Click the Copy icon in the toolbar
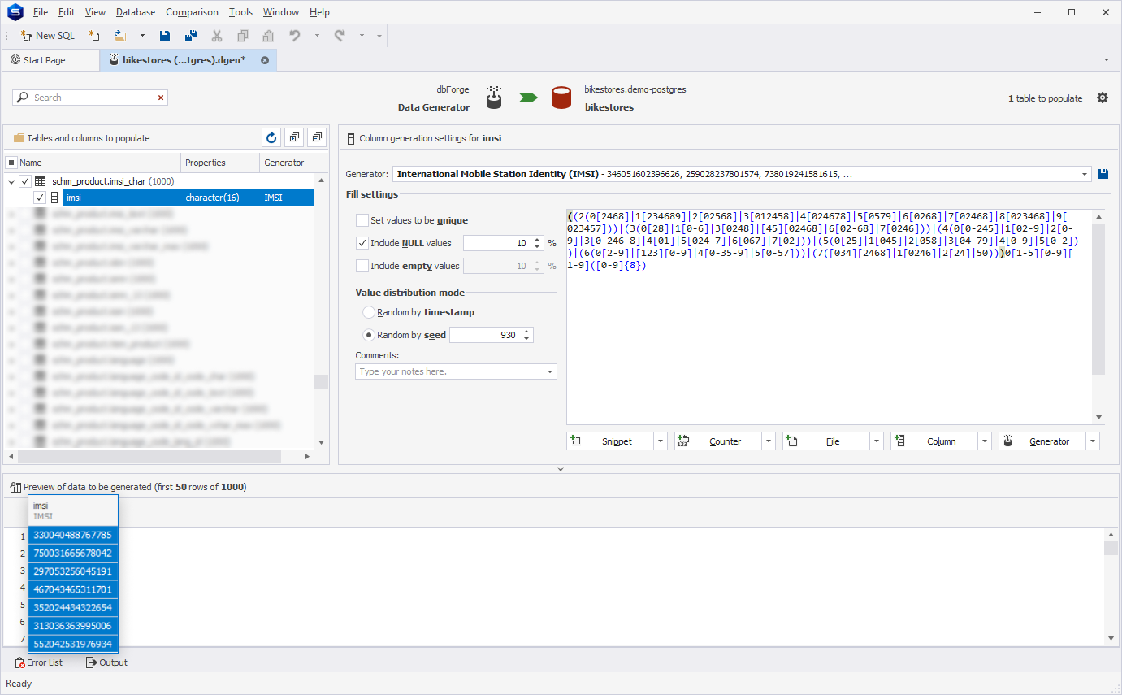Viewport: 1122px width, 695px height. 242,36
